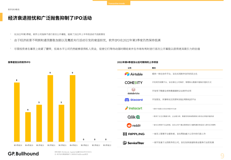
Task: Click the axis label 第3季度20
Action: 18,145
